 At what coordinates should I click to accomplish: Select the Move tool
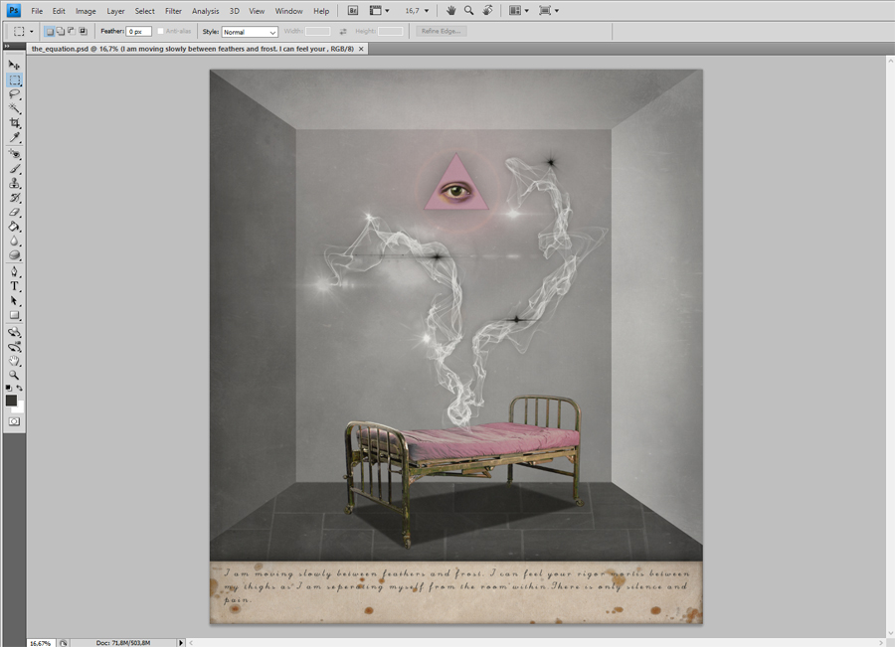click(x=15, y=65)
